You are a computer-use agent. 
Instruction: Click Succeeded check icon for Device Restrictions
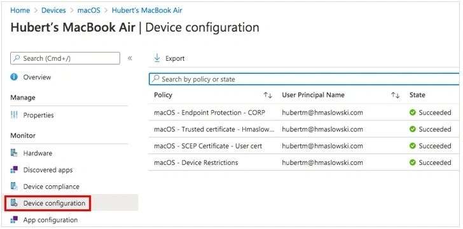coord(413,162)
